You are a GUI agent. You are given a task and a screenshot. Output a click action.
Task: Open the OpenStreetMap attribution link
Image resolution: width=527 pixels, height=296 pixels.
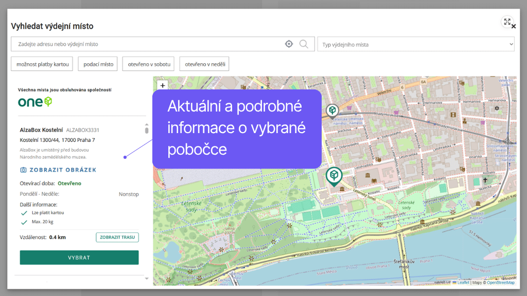pyautogui.click(x=502, y=282)
